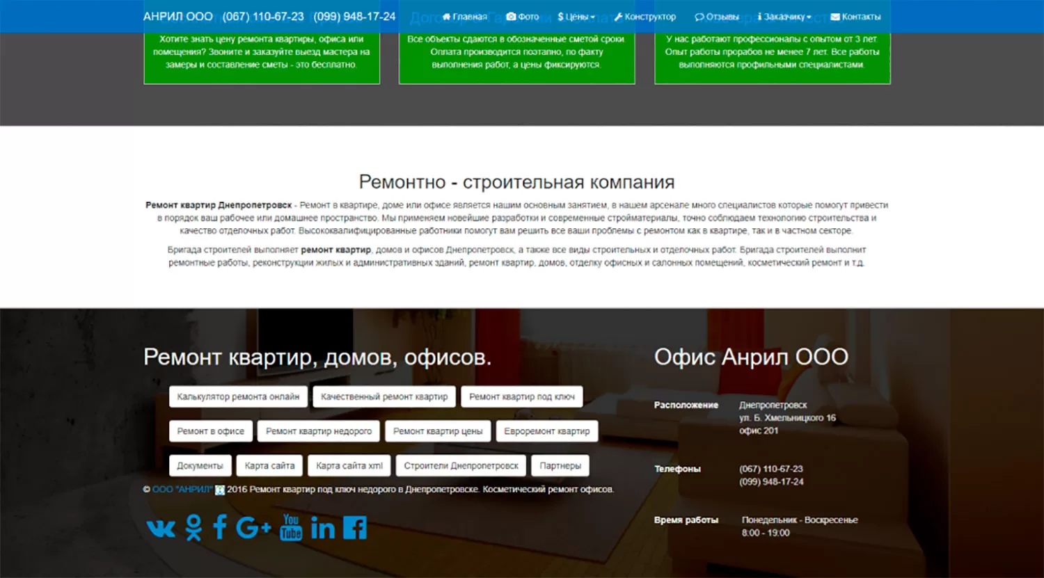Click Калькулятор ремонта онлайн button
This screenshot has width=1044, height=578.
[238, 396]
